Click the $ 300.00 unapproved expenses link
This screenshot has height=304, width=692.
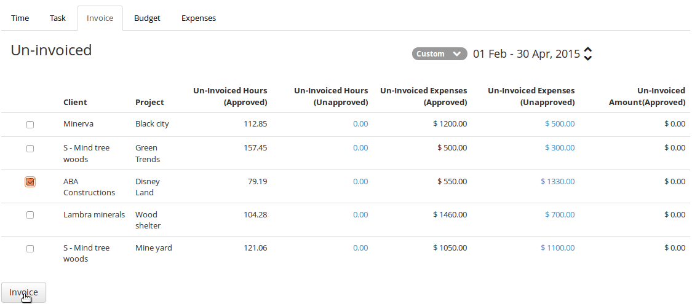tap(560, 147)
